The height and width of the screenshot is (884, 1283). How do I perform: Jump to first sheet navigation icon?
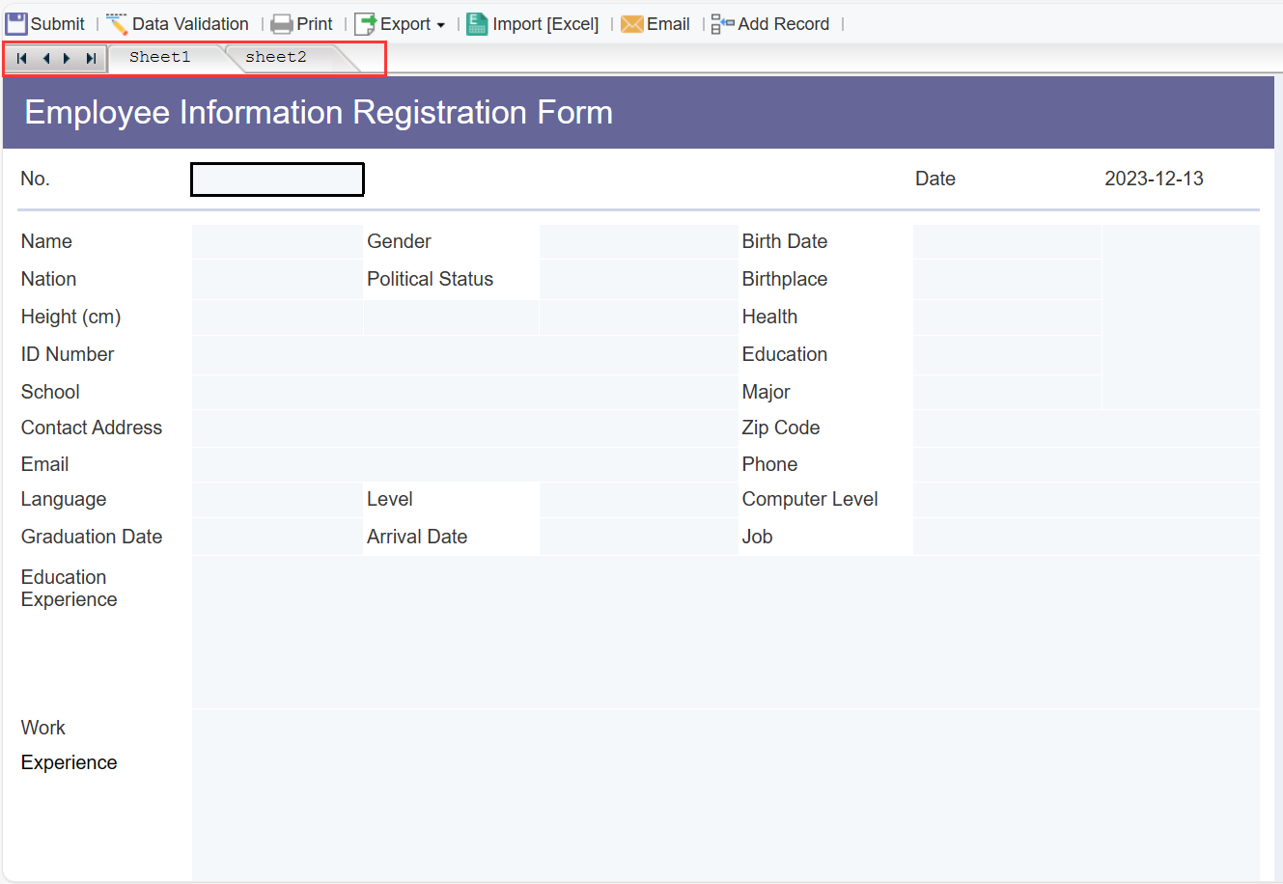click(20, 58)
